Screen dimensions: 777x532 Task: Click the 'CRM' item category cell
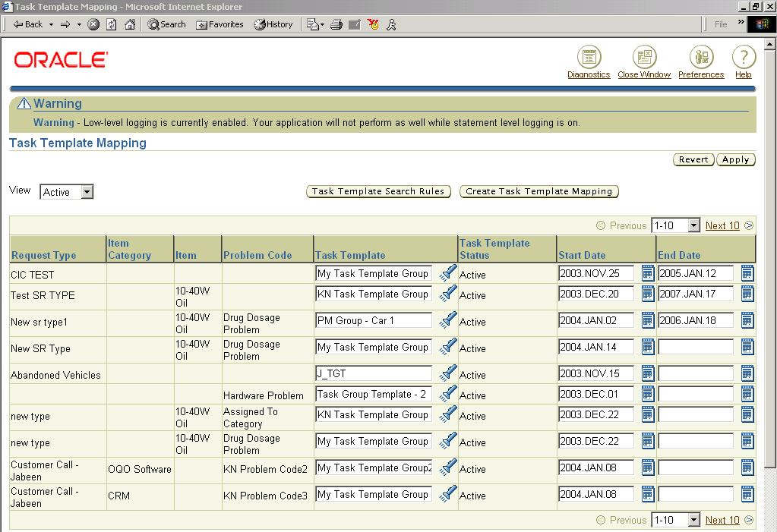point(119,496)
